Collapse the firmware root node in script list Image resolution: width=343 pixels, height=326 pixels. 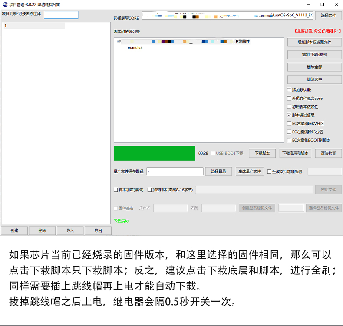[118, 42]
